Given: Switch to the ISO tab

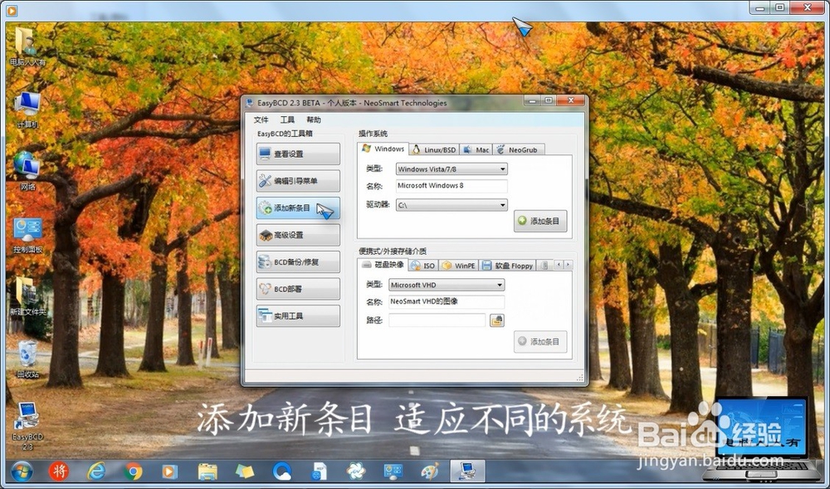Looking at the screenshot, I should 423,266.
